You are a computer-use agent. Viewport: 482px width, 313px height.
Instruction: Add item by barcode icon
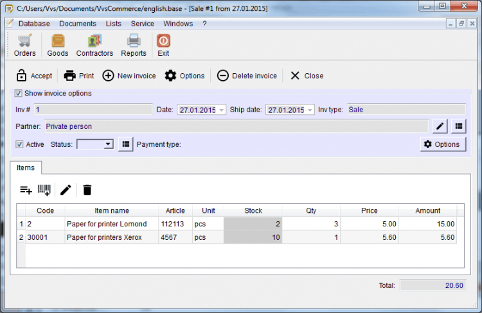pos(44,190)
